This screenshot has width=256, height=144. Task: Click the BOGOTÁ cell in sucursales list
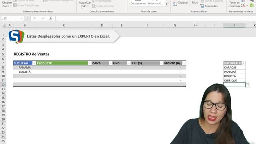(x=234, y=76)
